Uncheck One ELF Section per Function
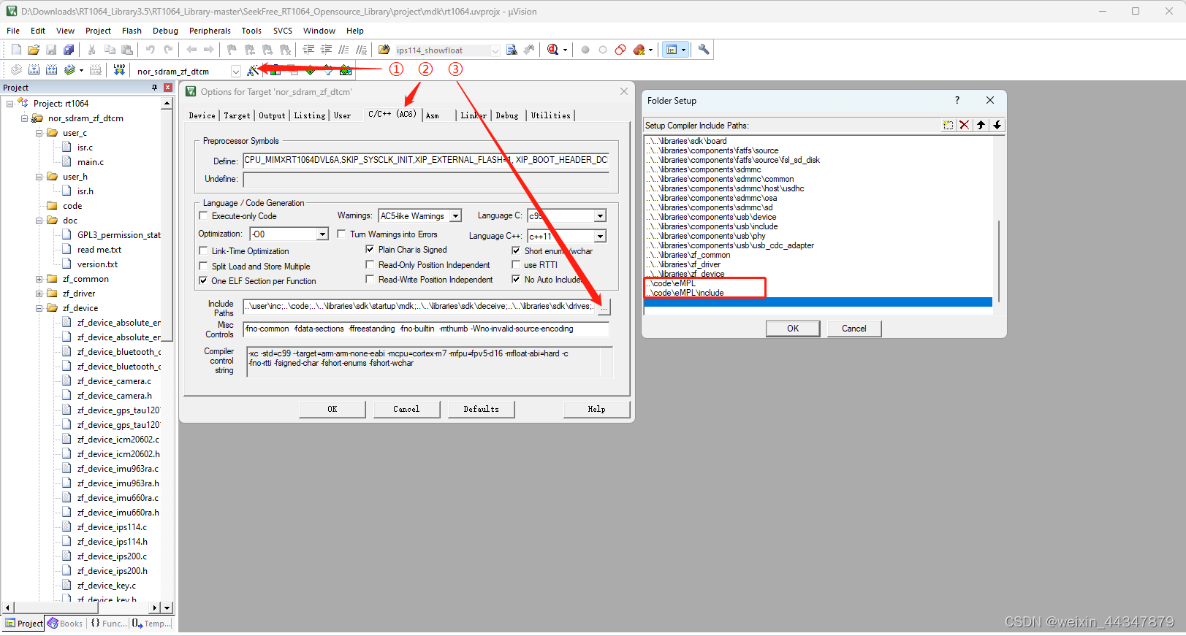The width and height of the screenshot is (1186, 636). coord(204,281)
